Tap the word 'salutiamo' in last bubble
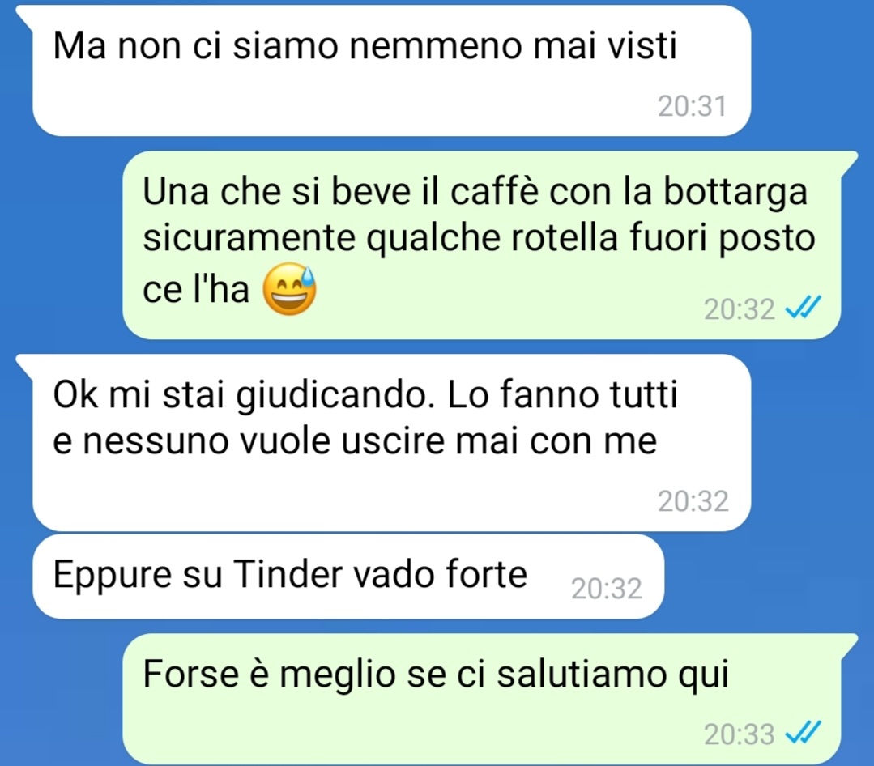The image size is (874, 766). pyautogui.click(x=582, y=674)
